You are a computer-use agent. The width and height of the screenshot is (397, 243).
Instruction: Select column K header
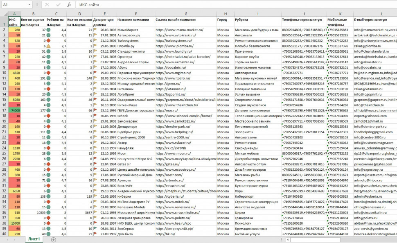pyautogui.click(x=340, y=14)
